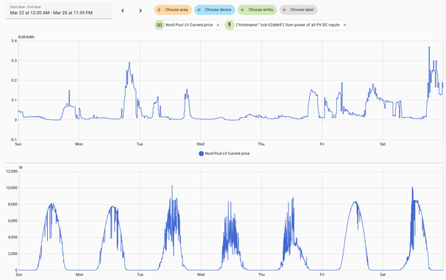Image resolution: width=446 pixels, height=280 pixels.
Task: Open the start date - end date picker
Action: (x=59, y=11)
